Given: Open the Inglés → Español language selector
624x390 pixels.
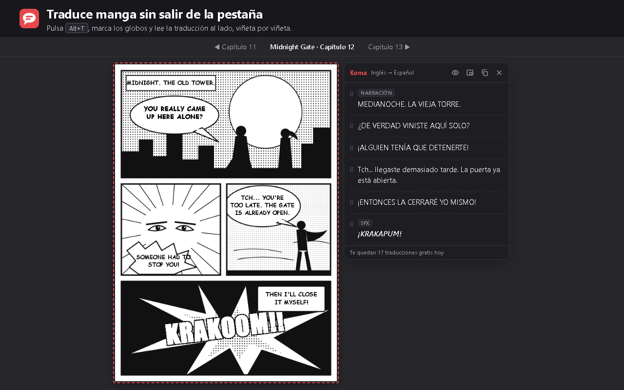Looking at the screenshot, I should 392,73.
